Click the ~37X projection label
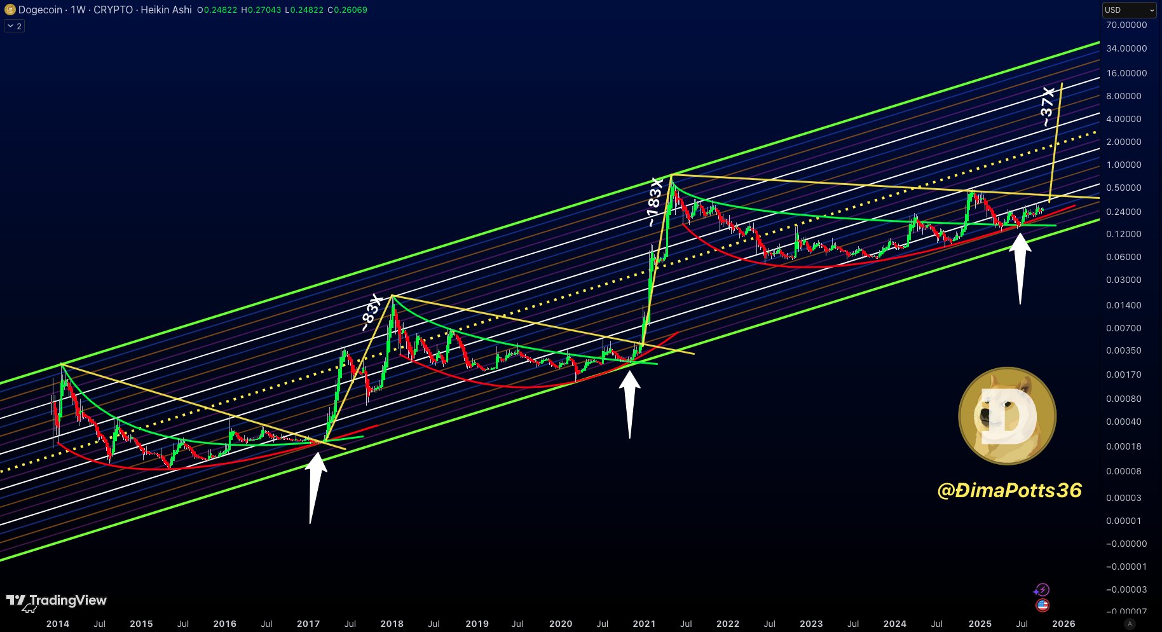 [1047, 106]
